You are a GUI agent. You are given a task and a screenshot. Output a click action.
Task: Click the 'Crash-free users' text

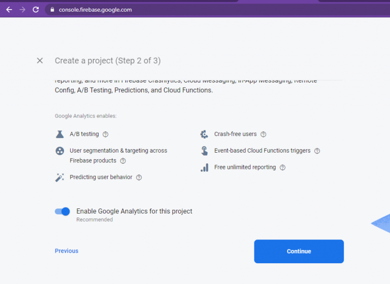[x=235, y=134]
